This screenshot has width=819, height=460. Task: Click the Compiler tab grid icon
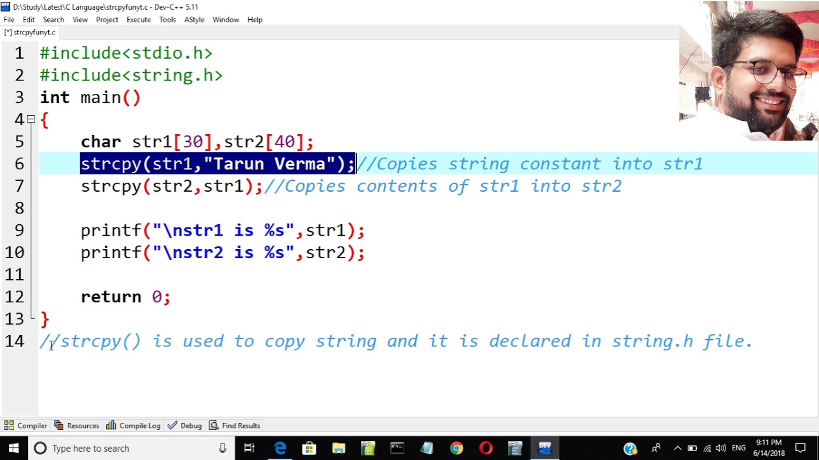(9, 425)
